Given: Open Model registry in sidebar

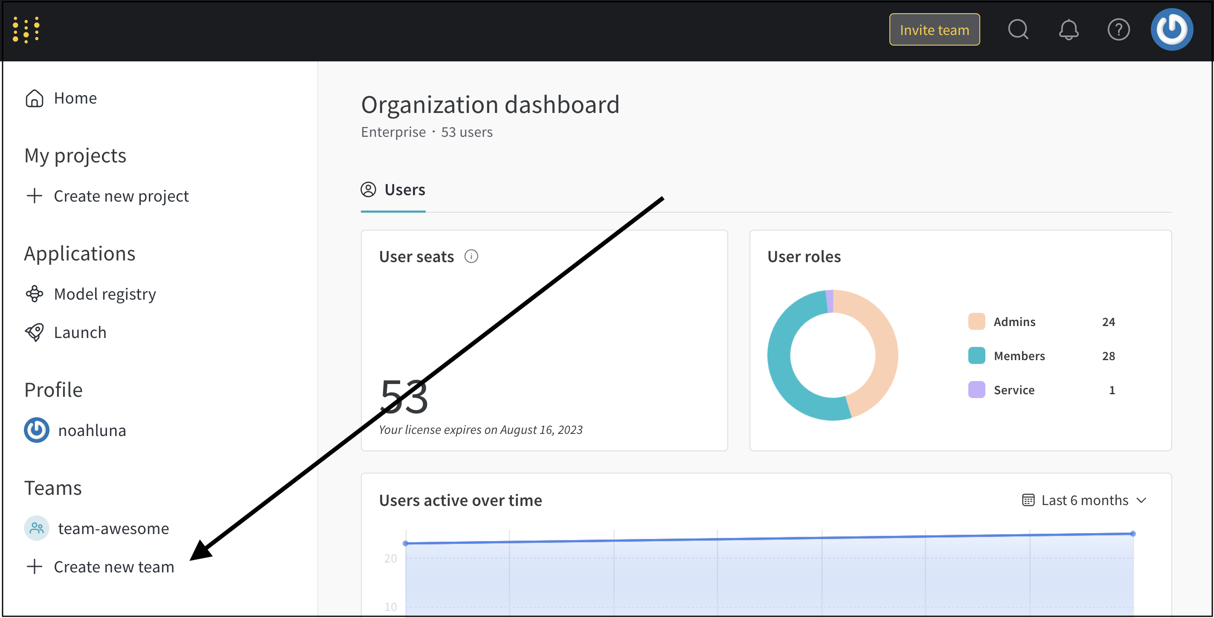Looking at the screenshot, I should (x=105, y=294).
